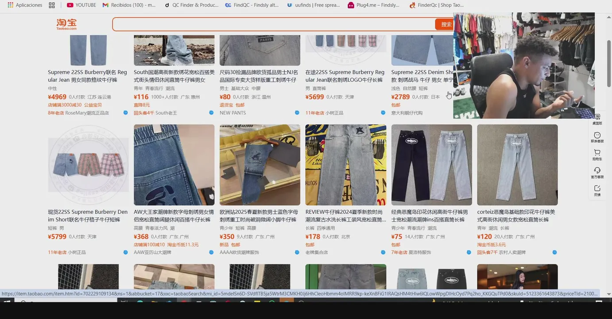
Task: Open Aplicaciones apps grid in bookmarks bar
Action: (x=25, y=5)
